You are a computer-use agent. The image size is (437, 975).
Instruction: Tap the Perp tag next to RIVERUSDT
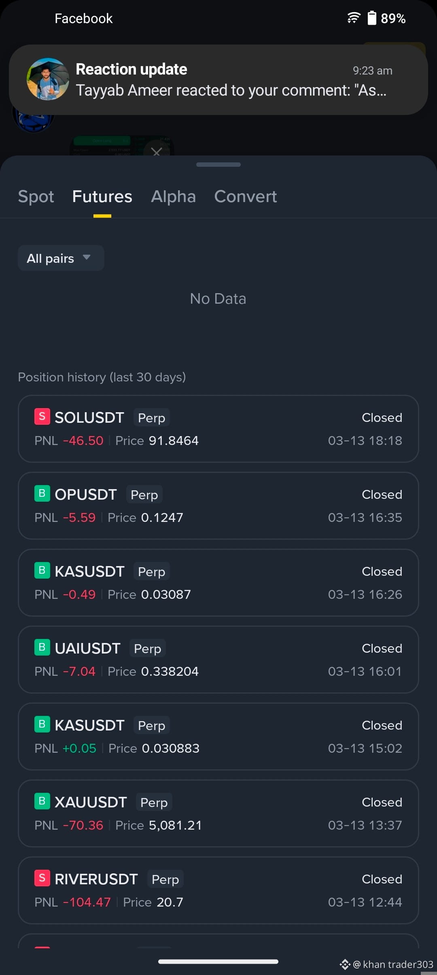pos(165,879)
